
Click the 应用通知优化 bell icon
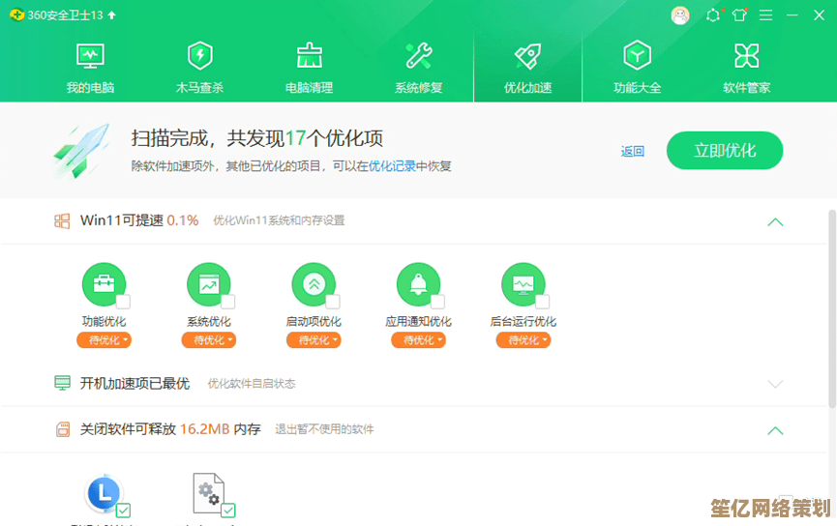coord(418,284)
